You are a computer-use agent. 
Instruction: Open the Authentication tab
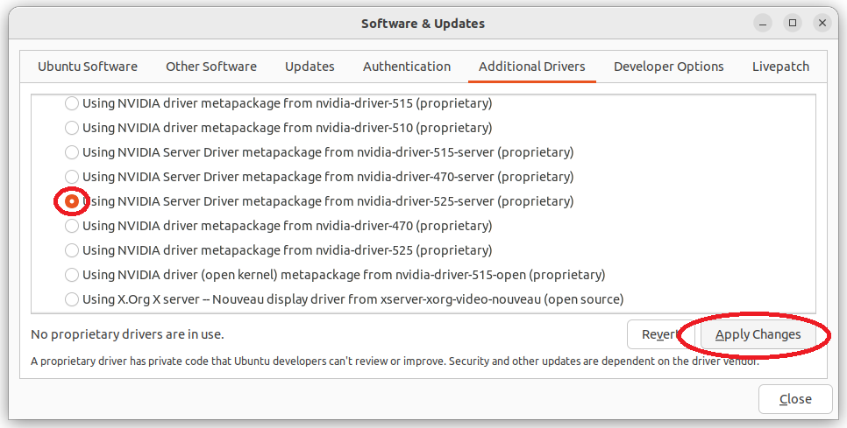(x=407, y=67)
